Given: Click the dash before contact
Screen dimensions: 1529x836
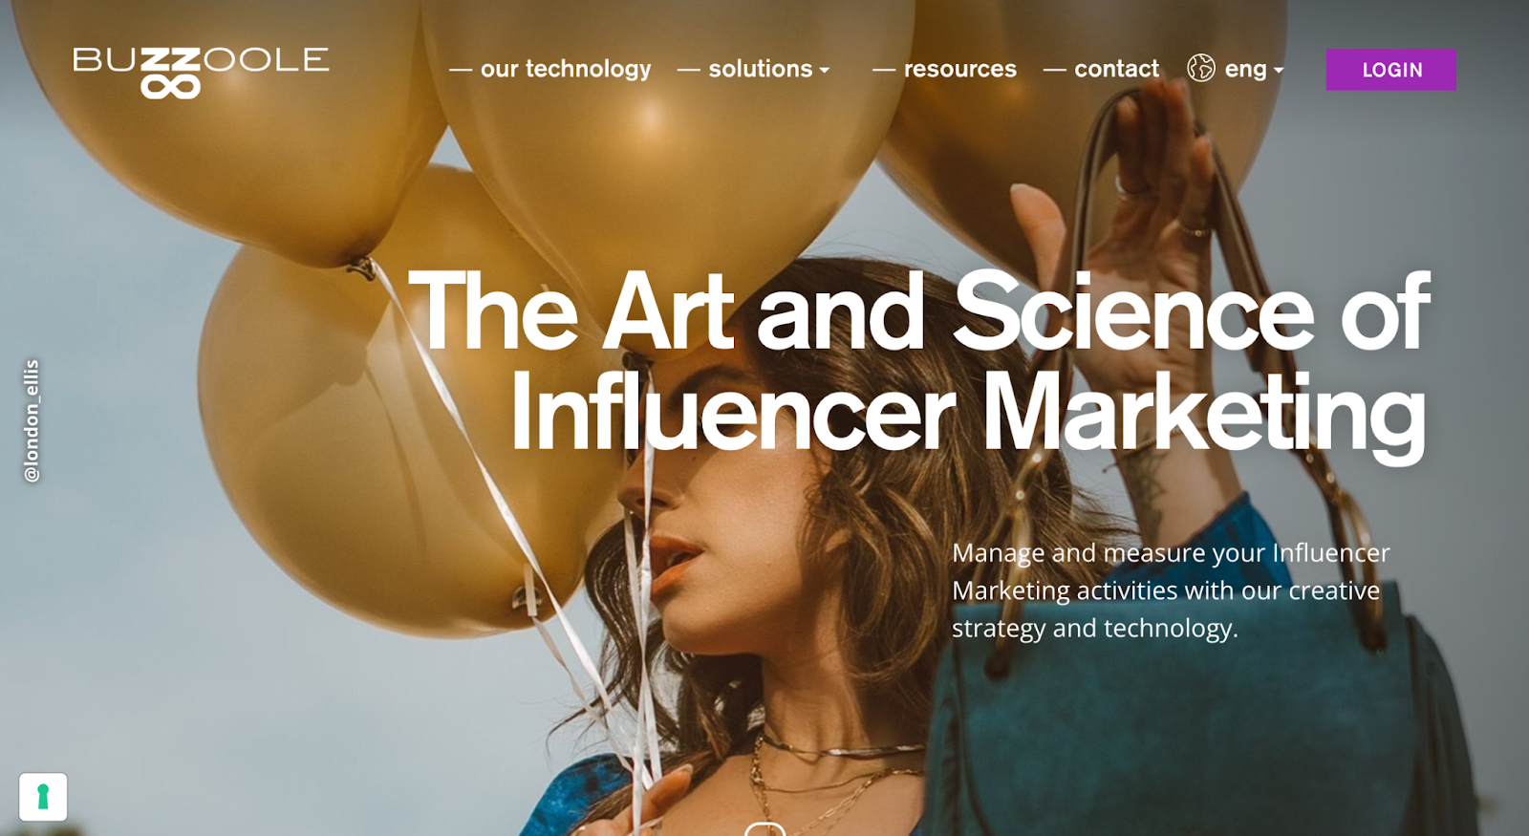Looking at the screenshot, I should (1055, 70).
